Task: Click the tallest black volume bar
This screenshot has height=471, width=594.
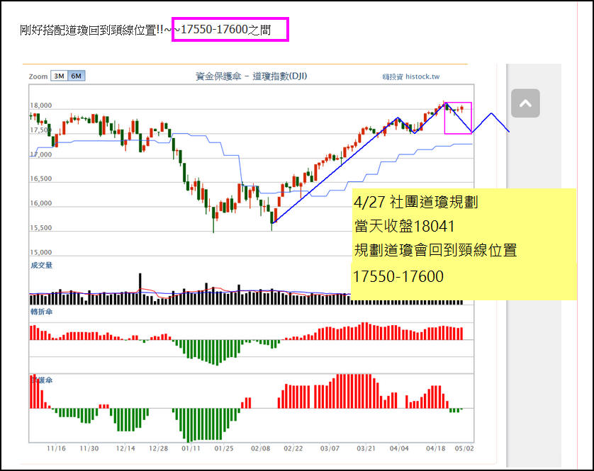Action: pyautogui.click(x=141, y=289)
